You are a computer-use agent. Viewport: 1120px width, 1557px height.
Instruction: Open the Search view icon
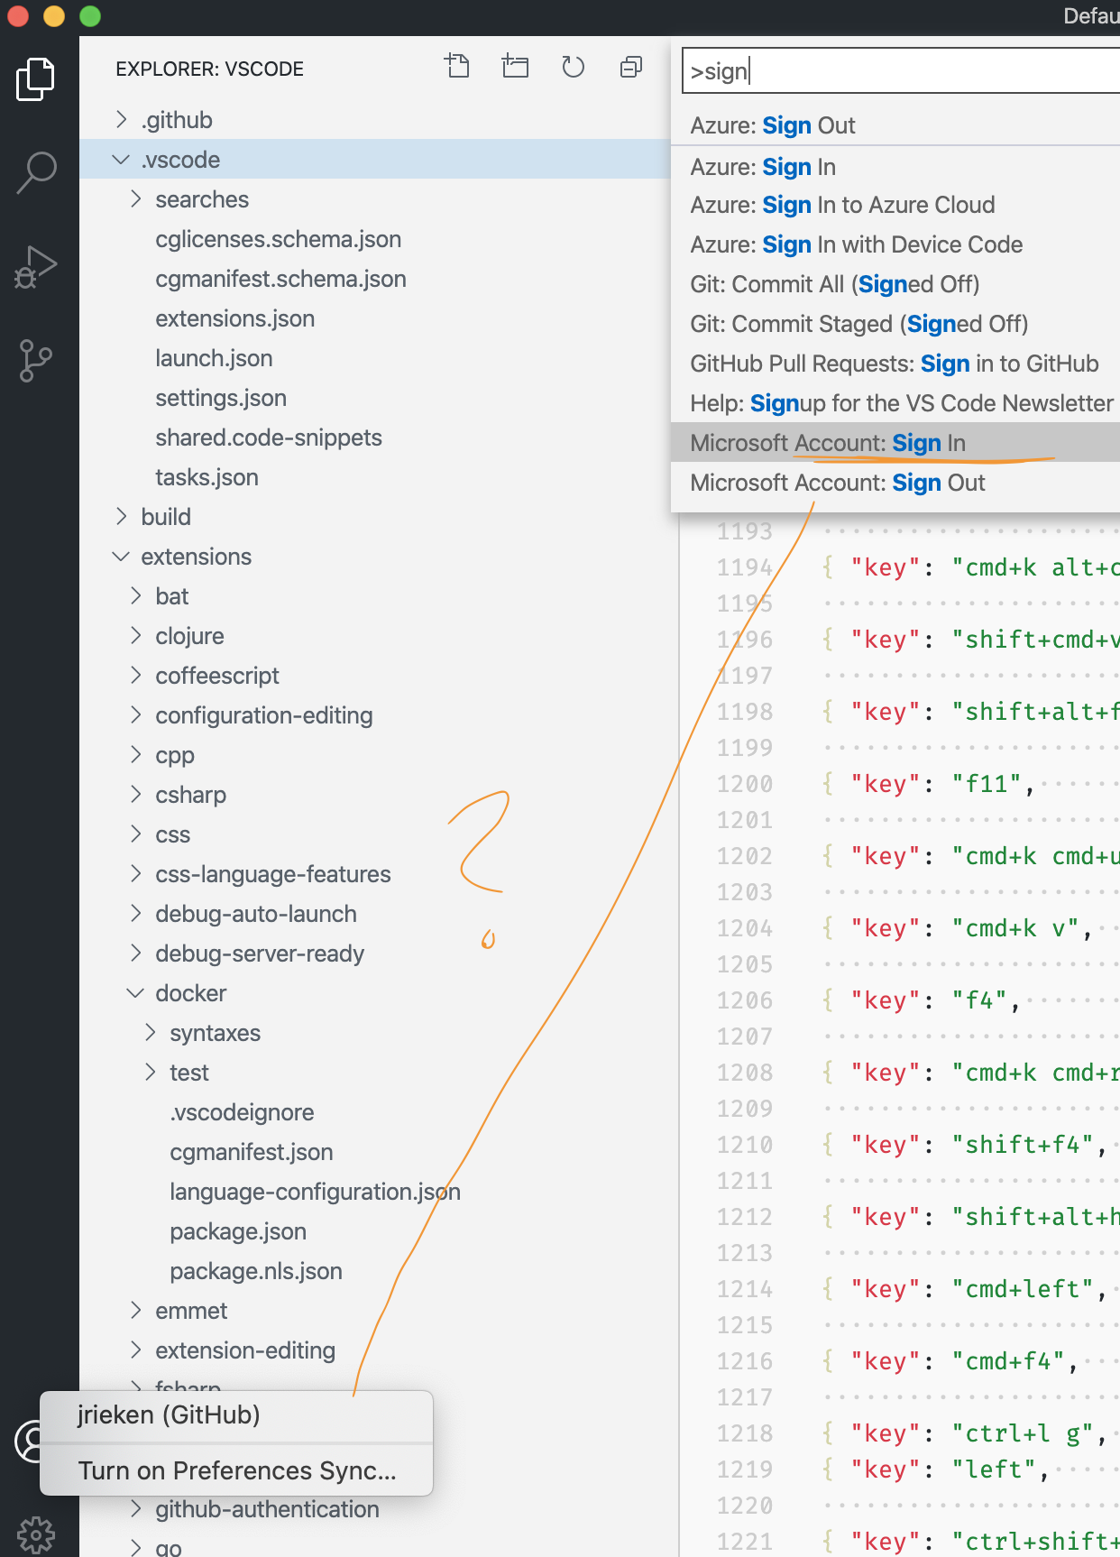tap(36, 172)
